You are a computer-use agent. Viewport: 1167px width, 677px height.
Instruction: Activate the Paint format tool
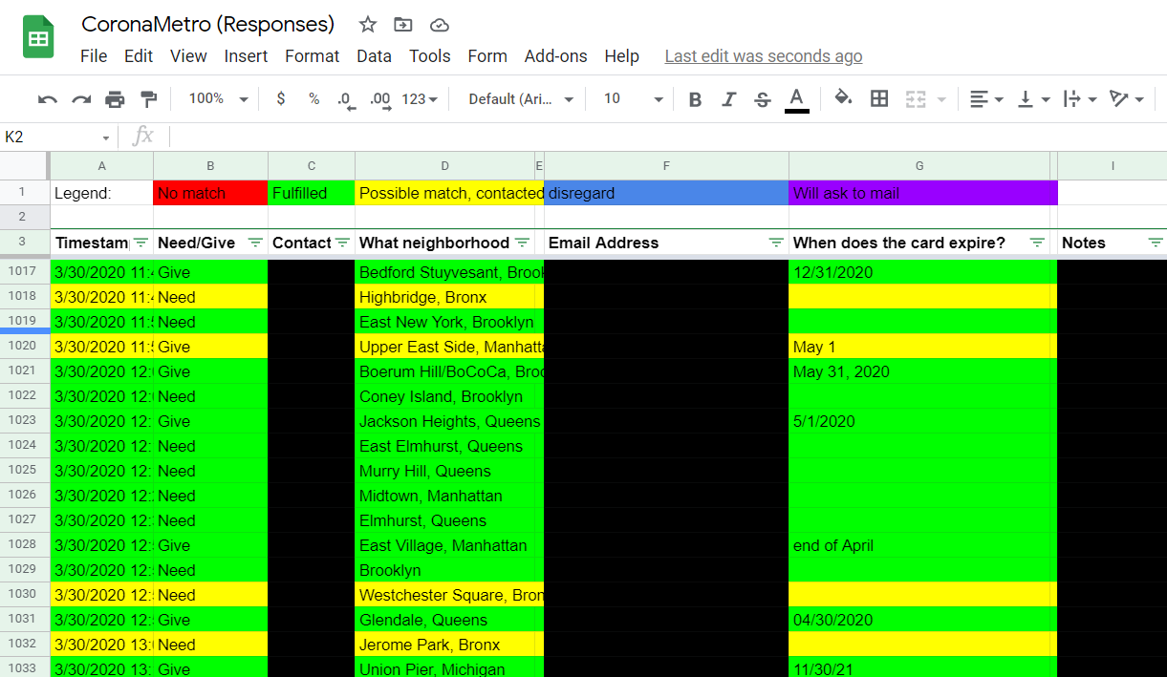coord(146,98)
